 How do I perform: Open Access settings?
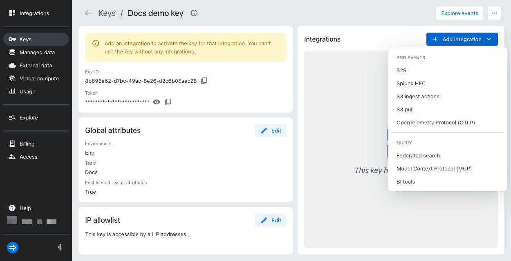tap(36, 157)
